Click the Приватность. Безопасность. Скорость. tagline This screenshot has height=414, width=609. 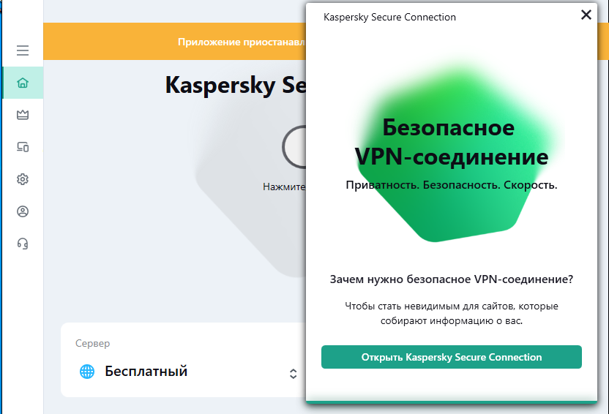point(451,185)
